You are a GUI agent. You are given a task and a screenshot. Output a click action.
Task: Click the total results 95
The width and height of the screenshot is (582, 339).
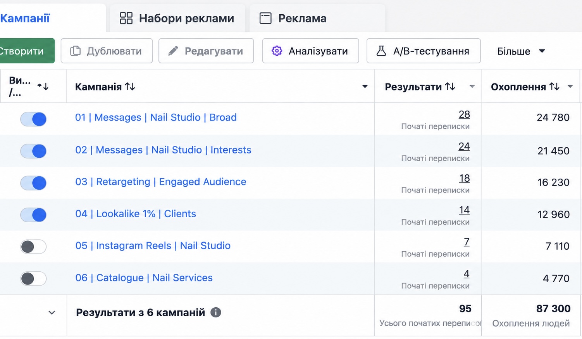[x=465, y=308]
